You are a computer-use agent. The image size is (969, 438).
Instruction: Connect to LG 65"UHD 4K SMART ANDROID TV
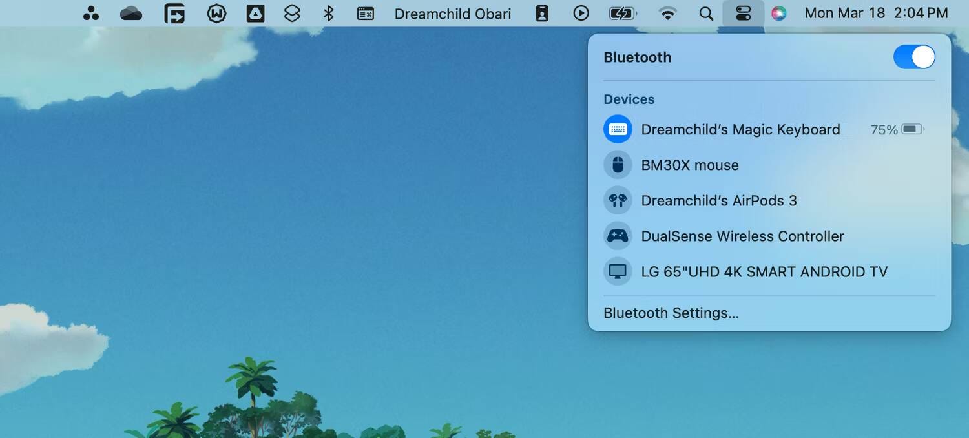click(764, 271)
